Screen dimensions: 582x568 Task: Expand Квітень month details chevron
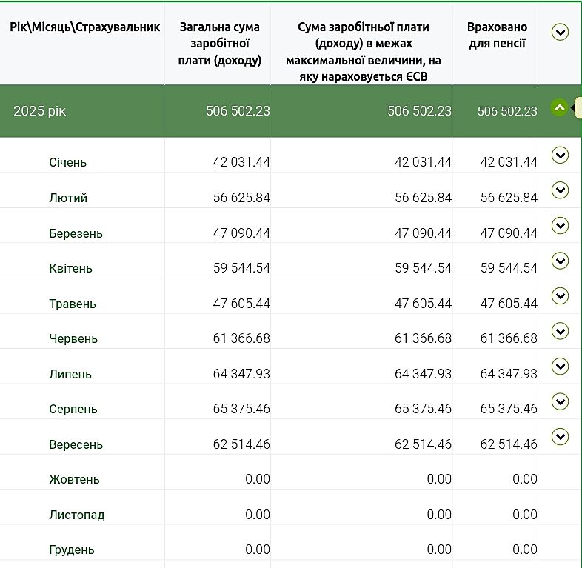561,261
